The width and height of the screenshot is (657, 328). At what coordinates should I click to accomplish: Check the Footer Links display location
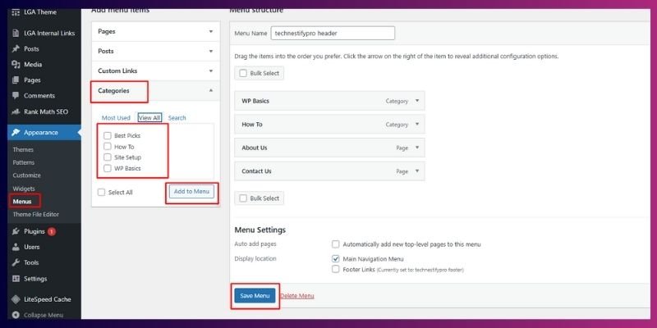(x=335, y=270)
